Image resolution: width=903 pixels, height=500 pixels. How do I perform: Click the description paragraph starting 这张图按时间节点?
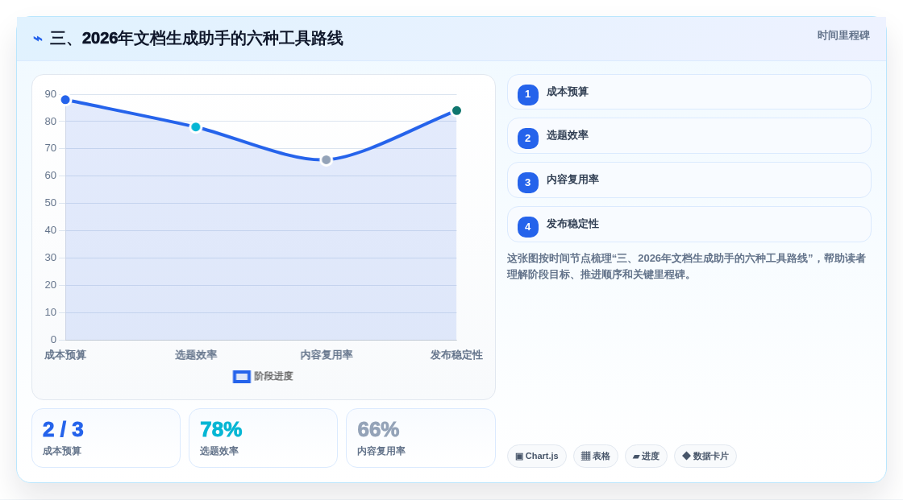[686, 267]
